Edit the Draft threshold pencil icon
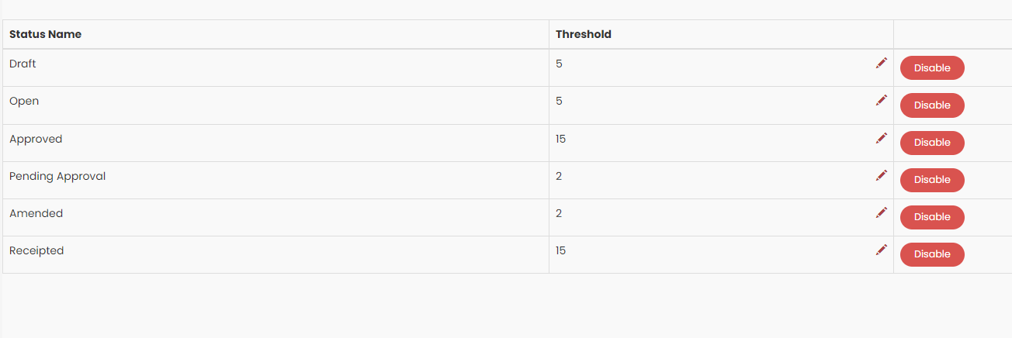 [881, 63]
